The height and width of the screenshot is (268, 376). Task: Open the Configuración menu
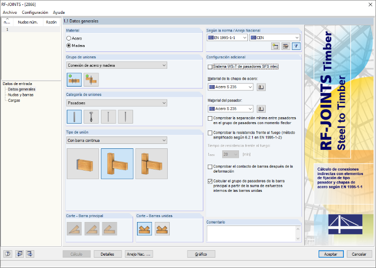[x=35, y=12]
